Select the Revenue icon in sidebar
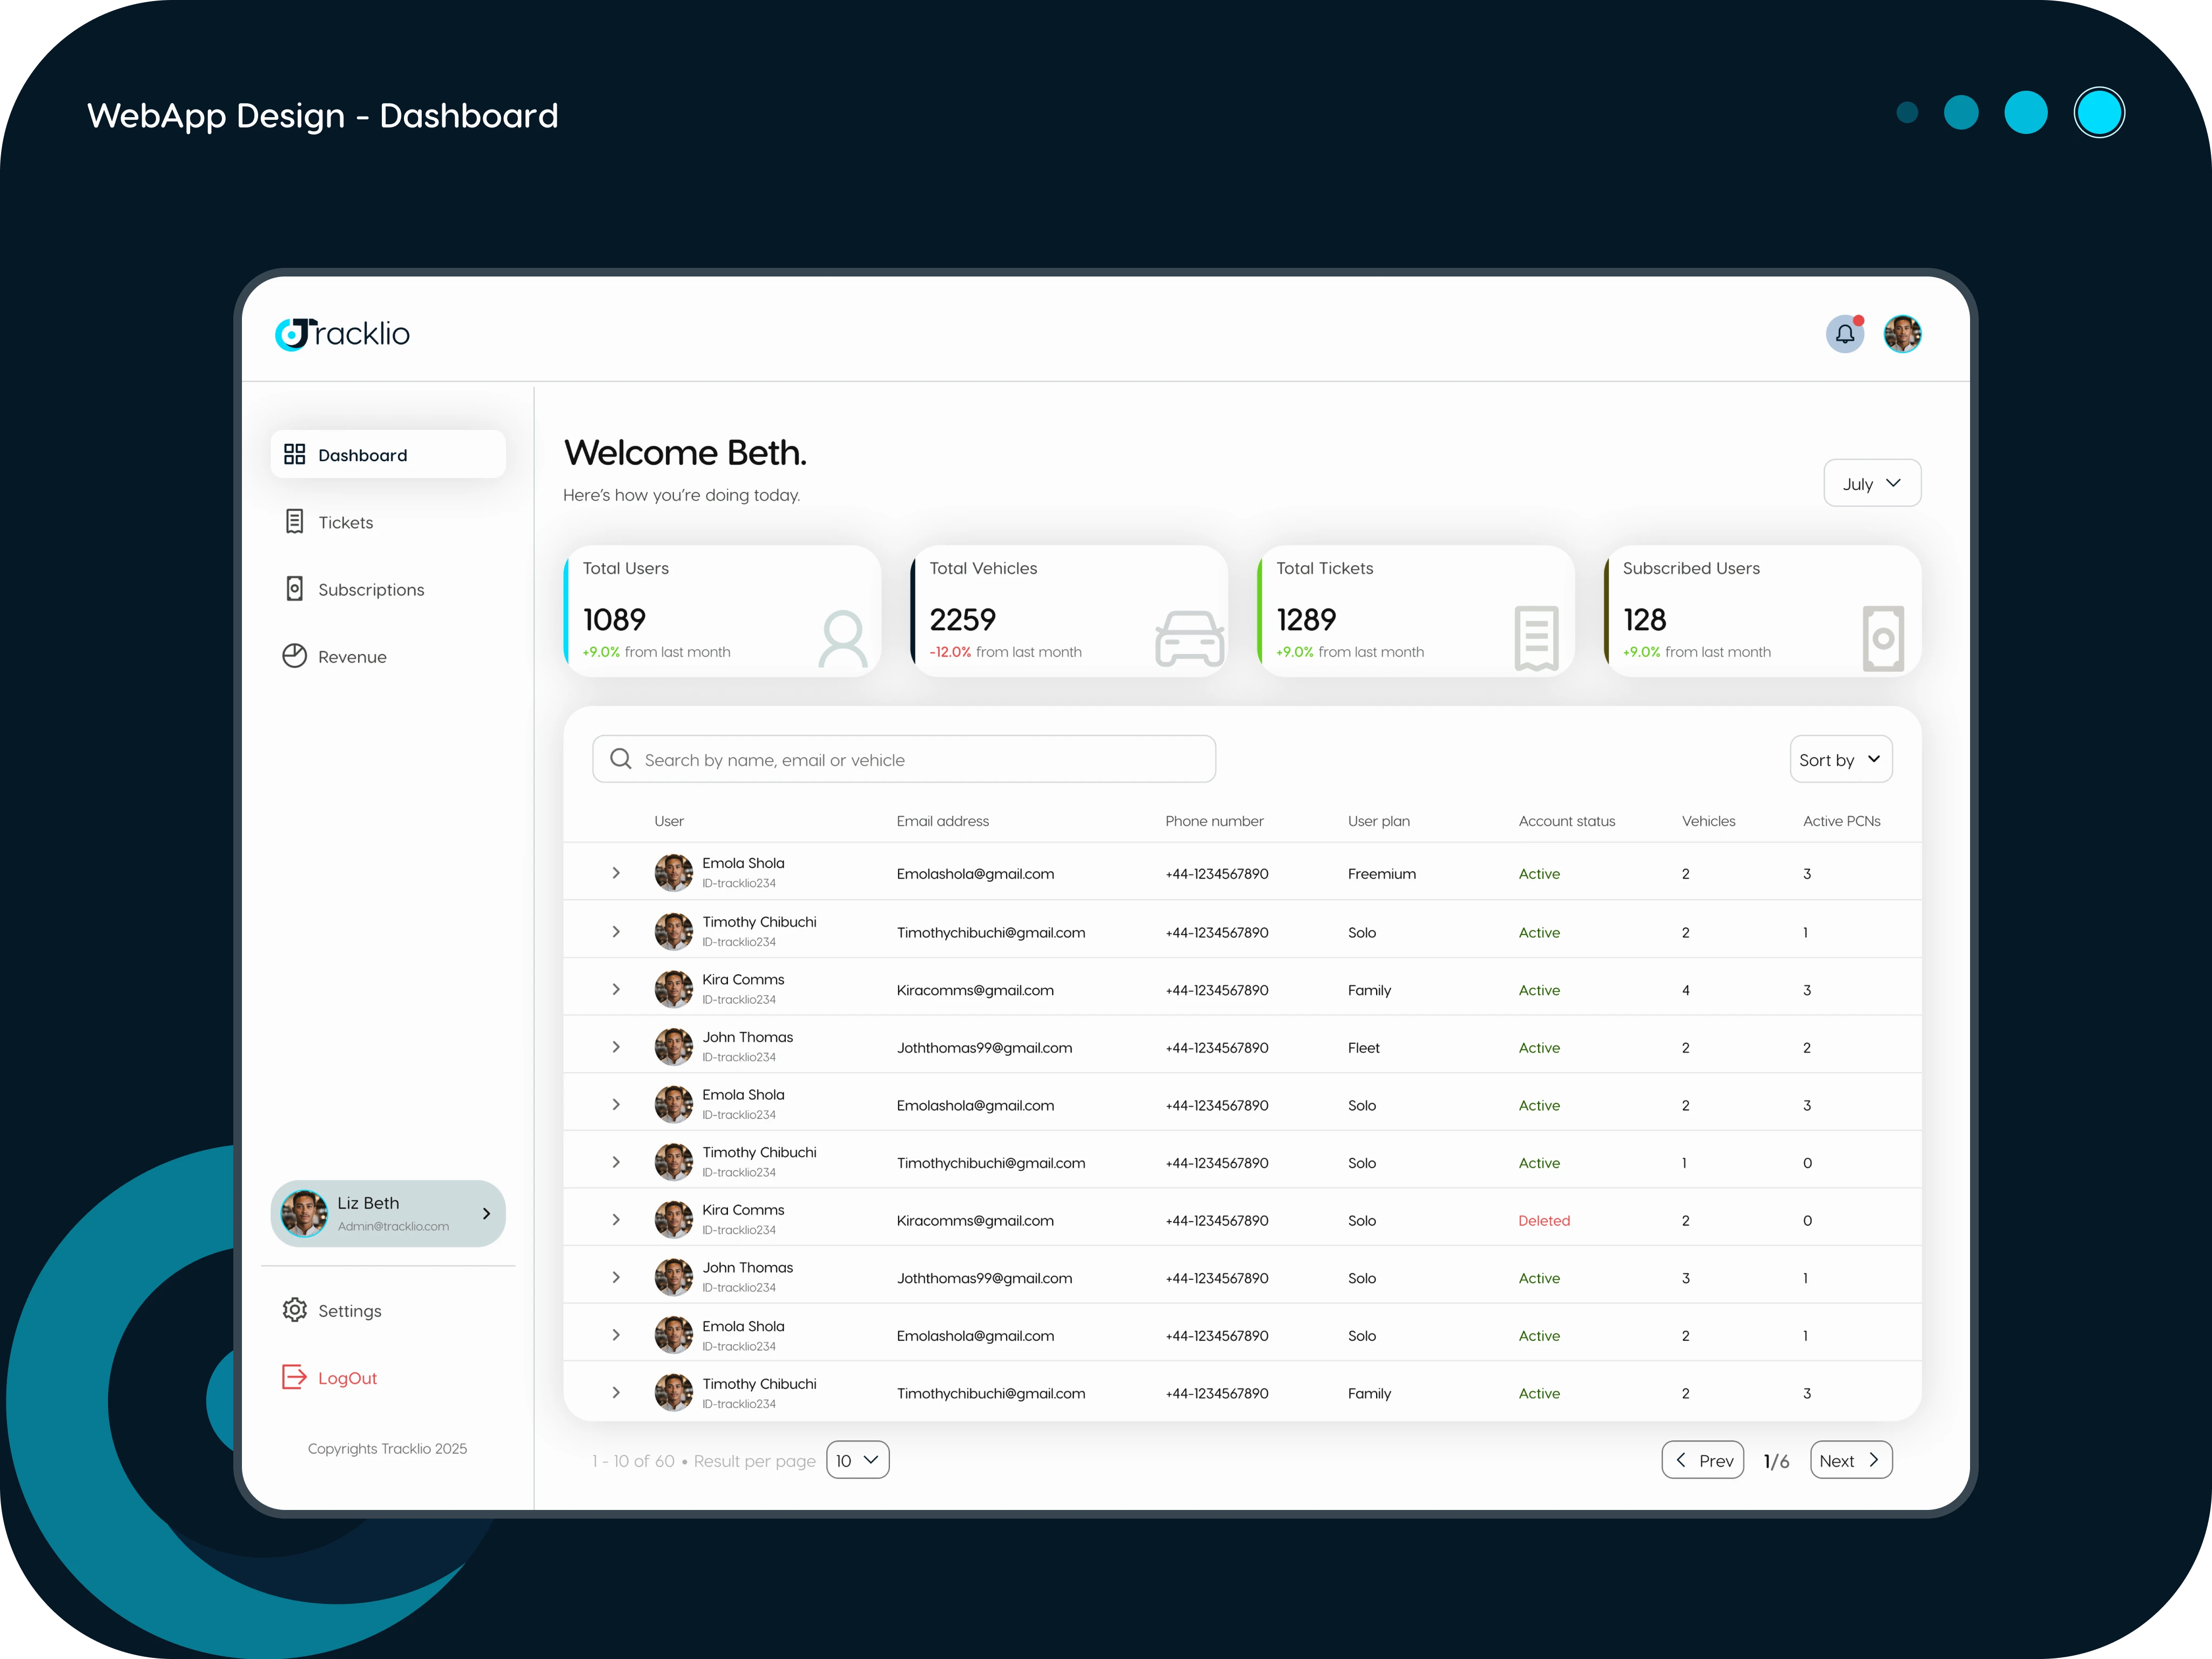This screenshot has height=1659, width=2212. 294,656
